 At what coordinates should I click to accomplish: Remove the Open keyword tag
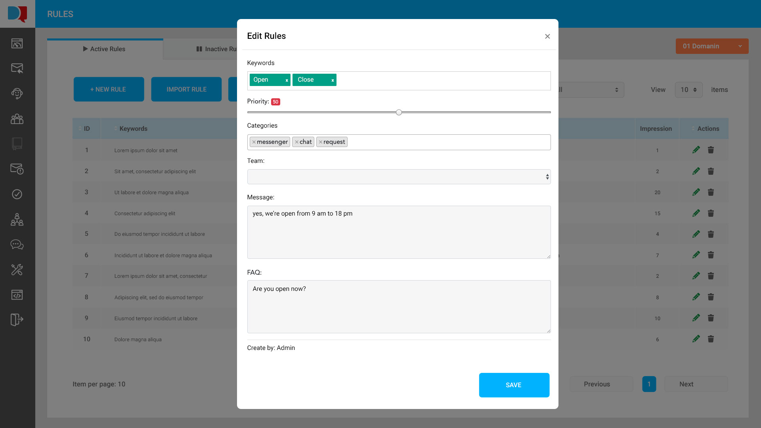pyautogui.click(x=287, y=80)
